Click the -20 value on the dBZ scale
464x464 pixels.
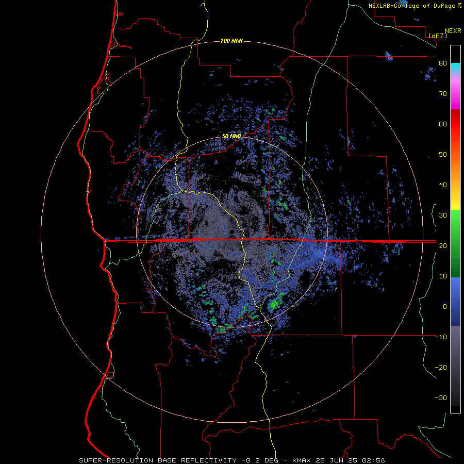441,368
